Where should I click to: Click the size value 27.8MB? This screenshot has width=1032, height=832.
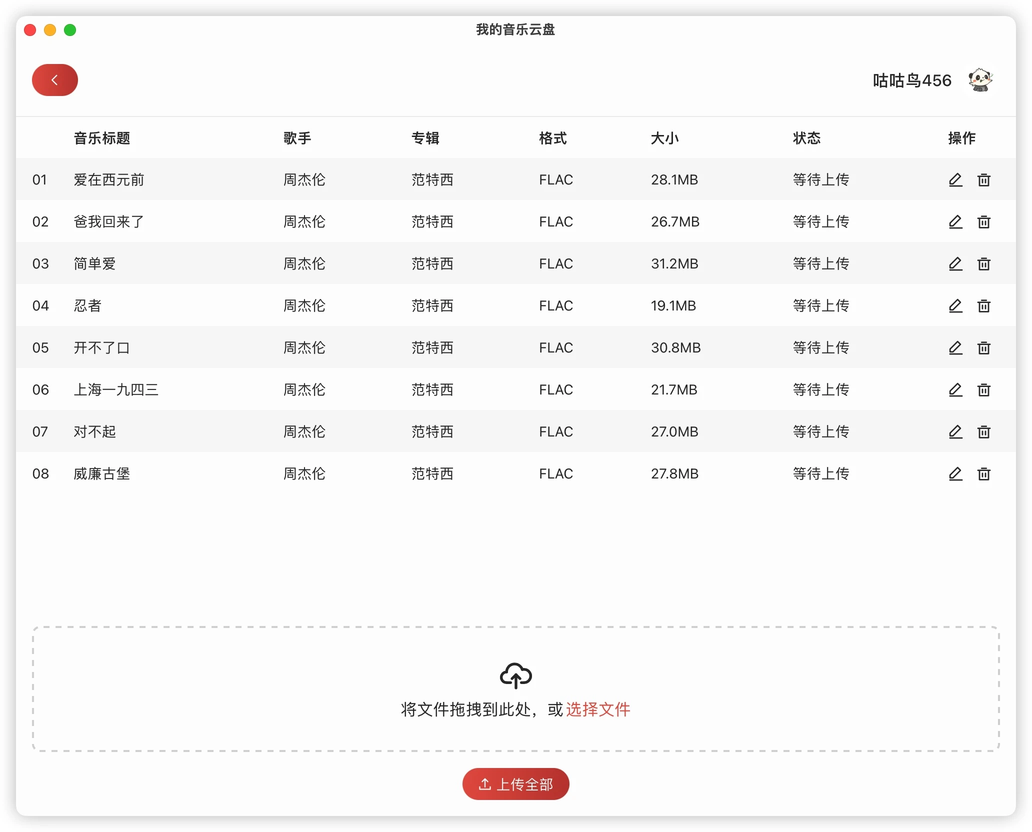(674, 473)
